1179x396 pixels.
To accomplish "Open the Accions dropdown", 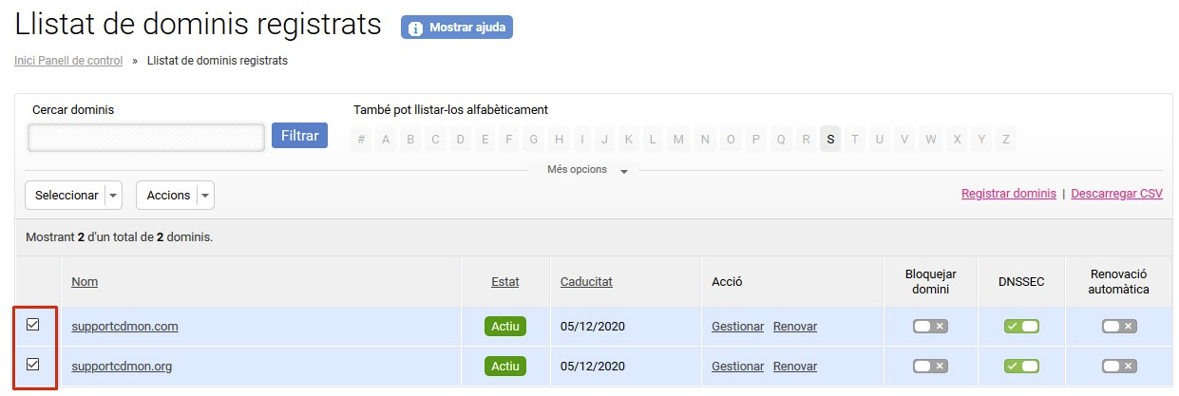I will pos(176,195).
